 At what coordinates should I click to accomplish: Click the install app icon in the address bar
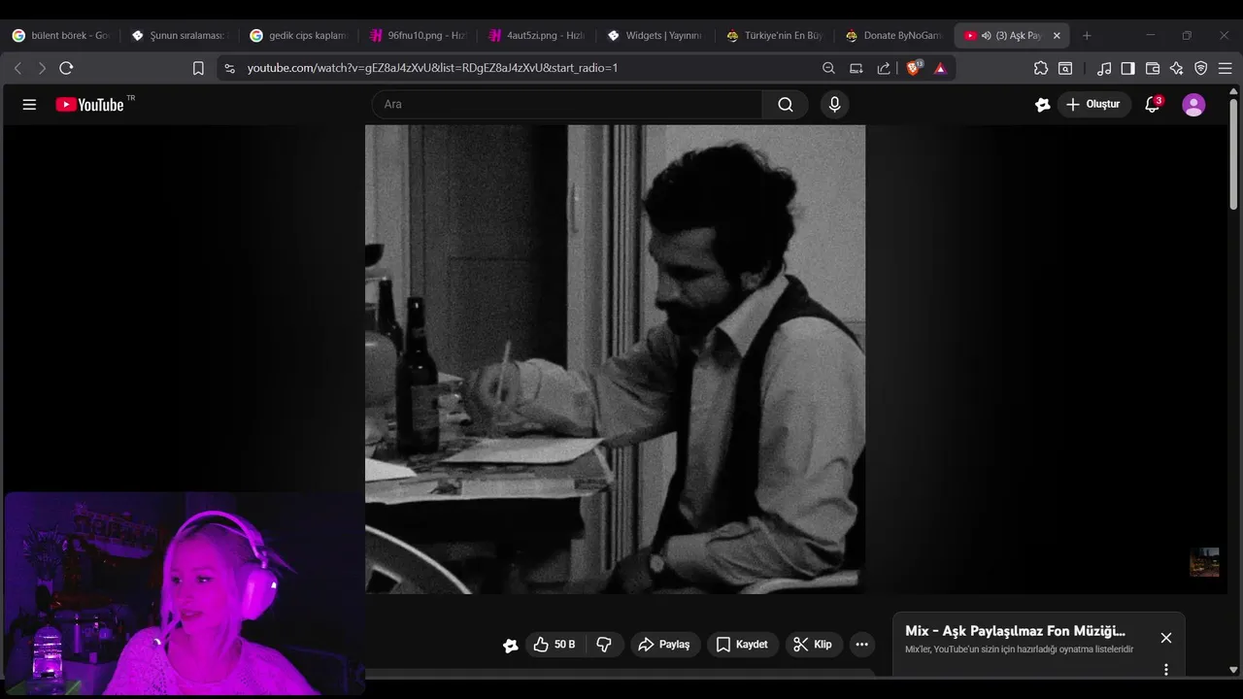[857, 68]
